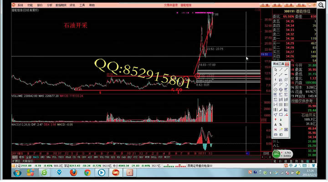Image resolution: width=328 pixels, height=182 pixels.
Task: Select the arrow pointer in drawing tools
Action: [x=276, y=69]
